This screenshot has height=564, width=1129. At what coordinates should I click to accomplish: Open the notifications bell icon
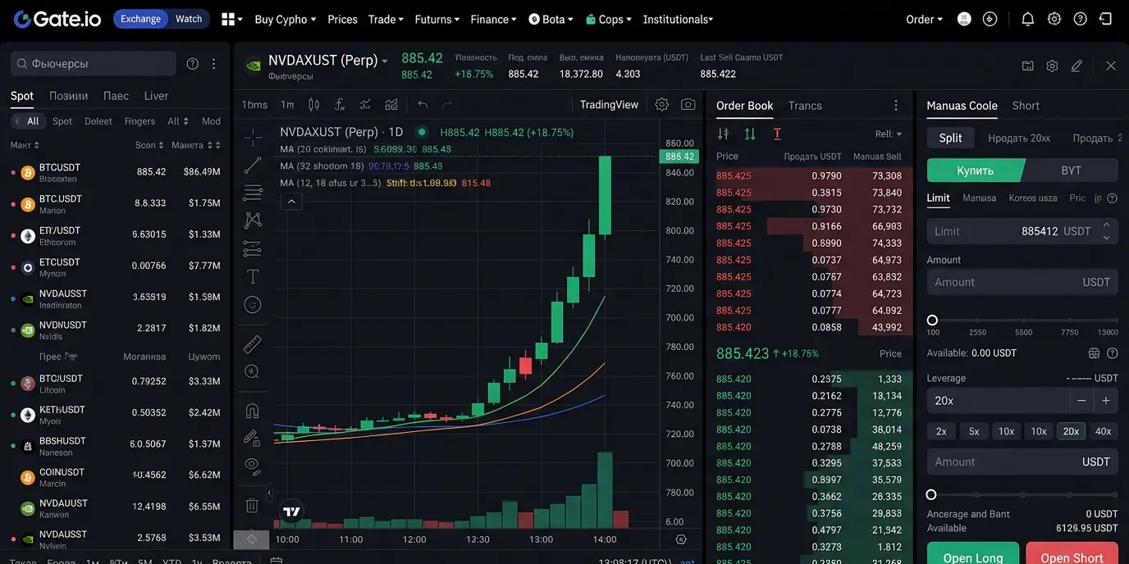[1027, 19]
